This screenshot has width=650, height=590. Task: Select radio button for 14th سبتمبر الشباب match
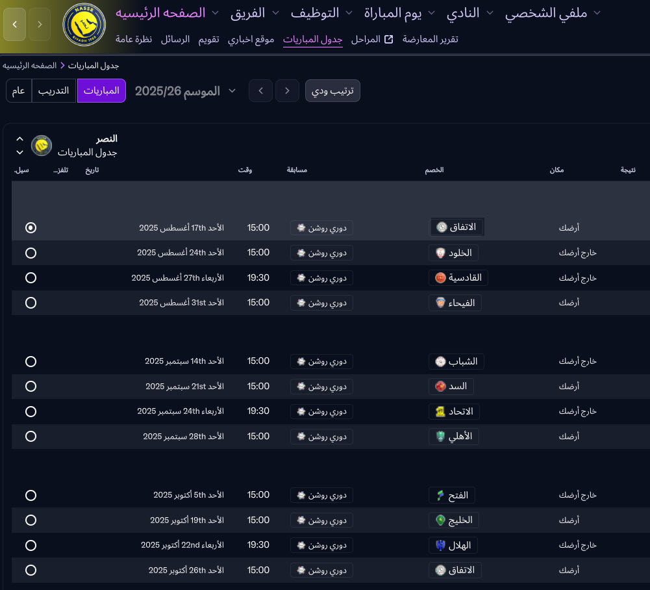tap(31, 361)
